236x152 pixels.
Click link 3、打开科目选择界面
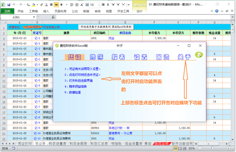[79, 81]
